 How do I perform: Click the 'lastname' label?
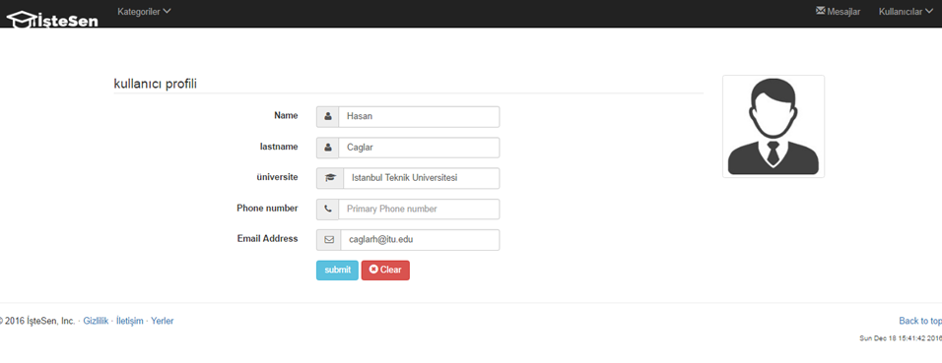[x=279, y=146]
